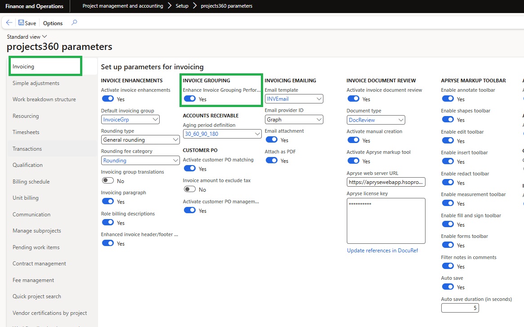Screen dimensions: 524x327
Task: Click the Apryse web server URL field
Action: pos(385,182)
